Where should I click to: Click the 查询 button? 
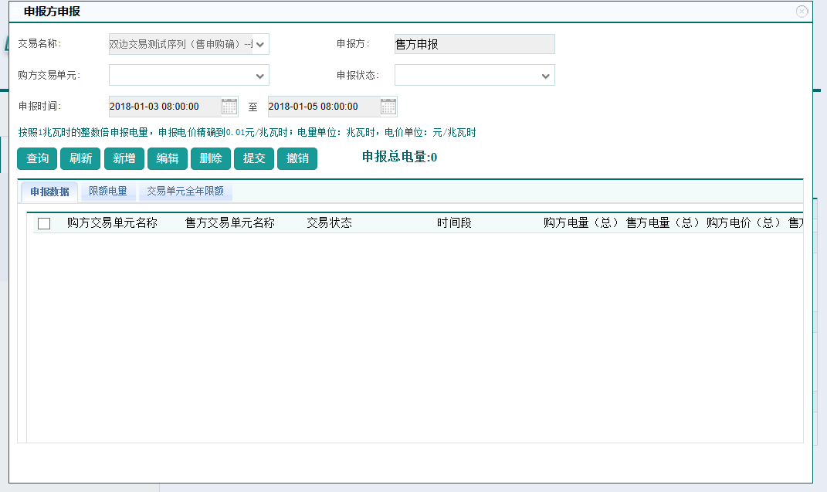[37, 158]
